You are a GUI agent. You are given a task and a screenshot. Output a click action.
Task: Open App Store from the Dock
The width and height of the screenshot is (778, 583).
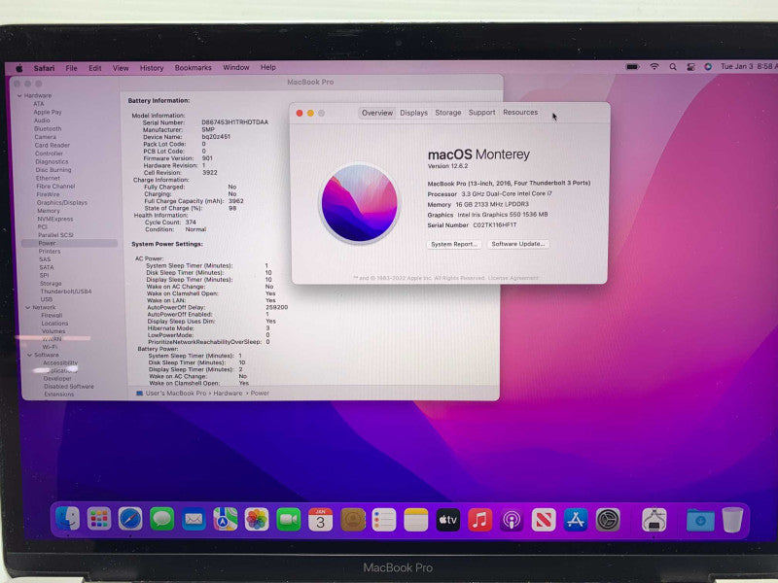pos(576,519)
